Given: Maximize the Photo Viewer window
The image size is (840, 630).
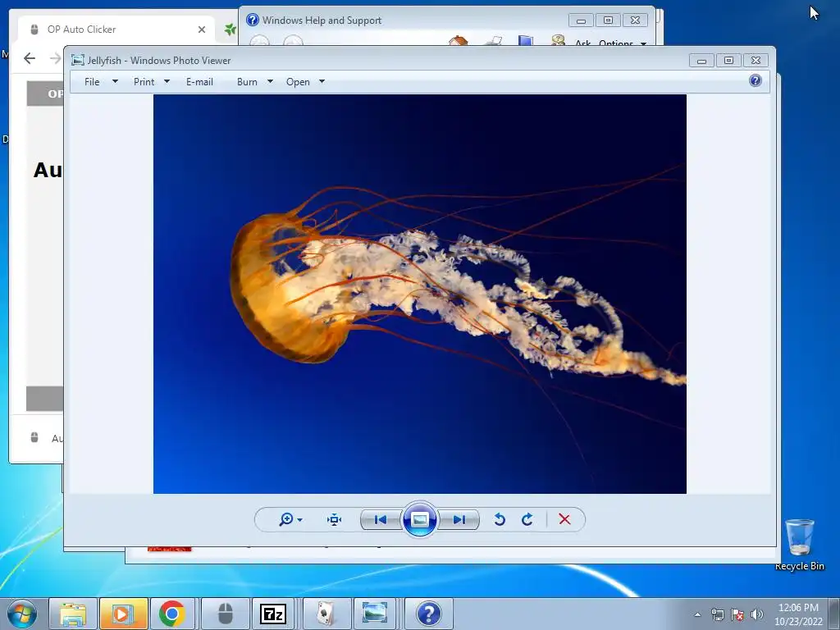Looking at the screenshot, I should (x=728, y=61).
